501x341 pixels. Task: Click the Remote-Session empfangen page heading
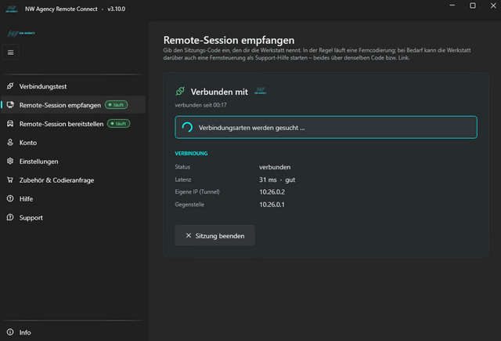pyautogui.click(x=229, y=40)
